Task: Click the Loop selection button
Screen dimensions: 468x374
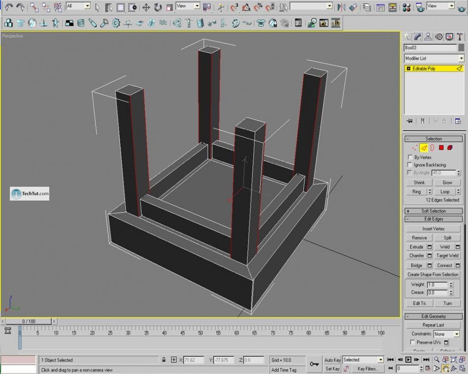Action: [x=445, y=192]
